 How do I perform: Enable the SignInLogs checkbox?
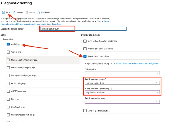pyautogui.click(x=8, y=52)
